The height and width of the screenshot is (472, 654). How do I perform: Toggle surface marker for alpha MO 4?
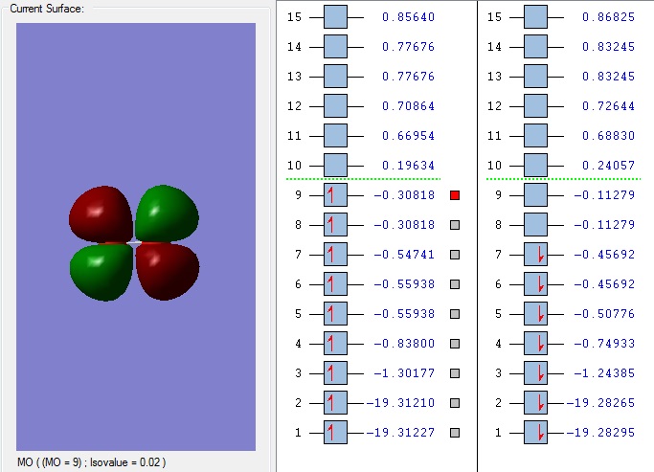coord(455,344)
